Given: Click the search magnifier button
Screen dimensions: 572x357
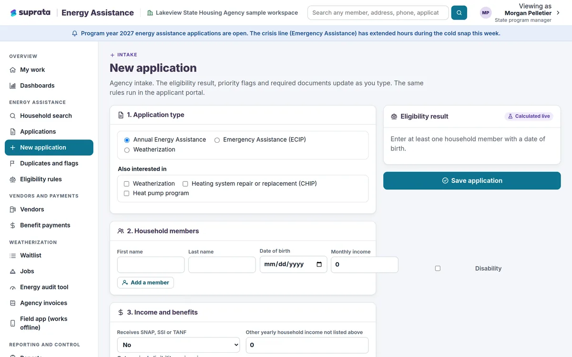Looking at the screenshot, I should click(459, 13).
